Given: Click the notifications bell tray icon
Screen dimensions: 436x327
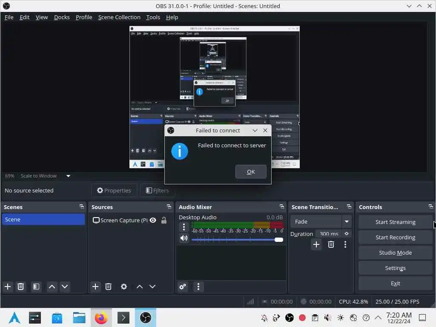Looking at the screenshot, I should [x=264, y=318].
